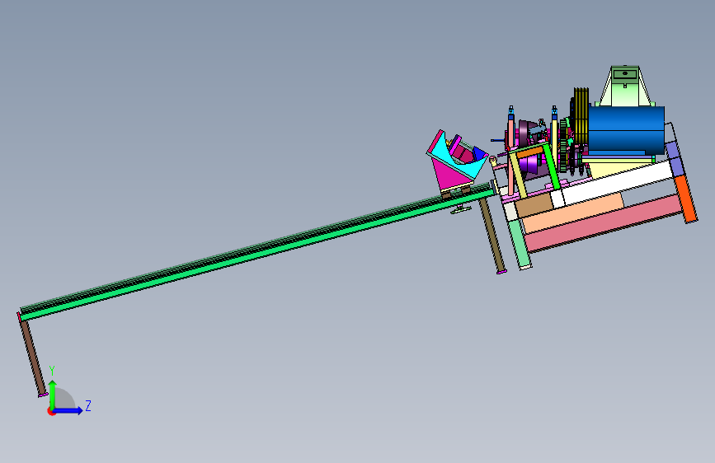Image resolution: width=715 pixels, height=463 pixels.
Task: Click the red origin point of the axis triad
Action: pos(51,411)
